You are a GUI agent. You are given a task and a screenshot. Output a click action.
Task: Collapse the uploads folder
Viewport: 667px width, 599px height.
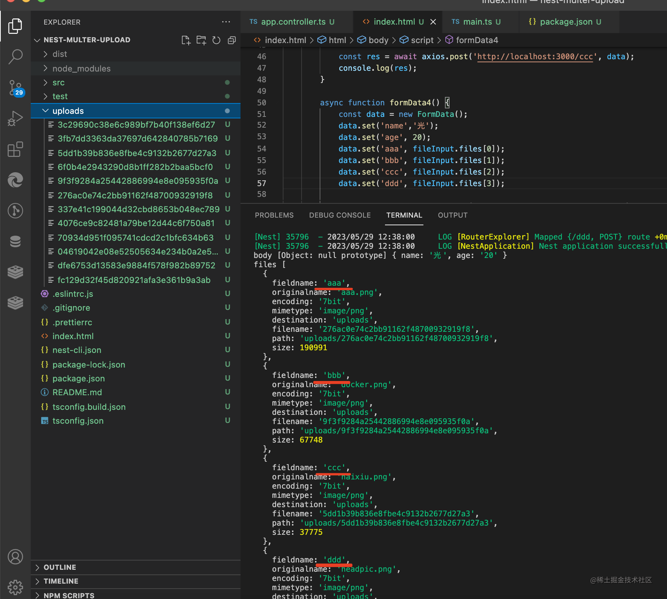tap(68, 111)
